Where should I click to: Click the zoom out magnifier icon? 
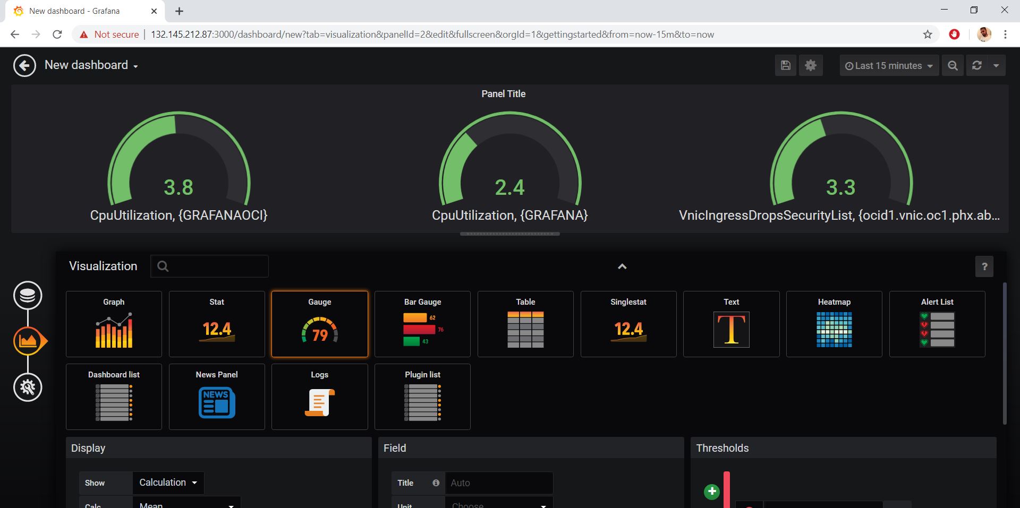tap(953, 65)
